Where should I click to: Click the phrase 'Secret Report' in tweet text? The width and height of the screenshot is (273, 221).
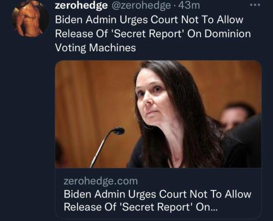tap(148, 34)
